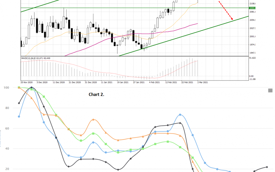The image size is (275, 172).
Task: Select the blue series peak marker near 73
Action: coord(180,115)
